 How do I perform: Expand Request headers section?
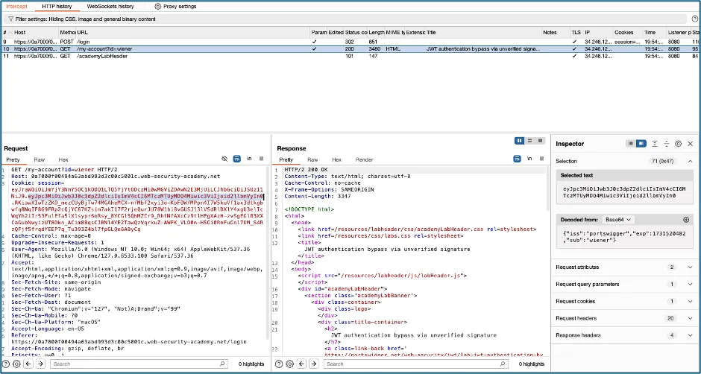point(691,318)
